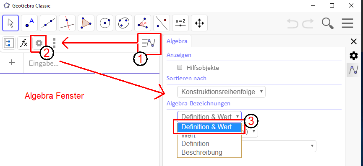Select the Angle tool

pyautogui.click(x=143, y=23)
